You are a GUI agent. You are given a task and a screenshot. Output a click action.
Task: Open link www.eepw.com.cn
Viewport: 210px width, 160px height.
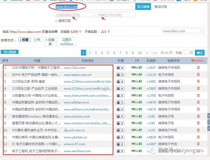(x=78, y=75)
